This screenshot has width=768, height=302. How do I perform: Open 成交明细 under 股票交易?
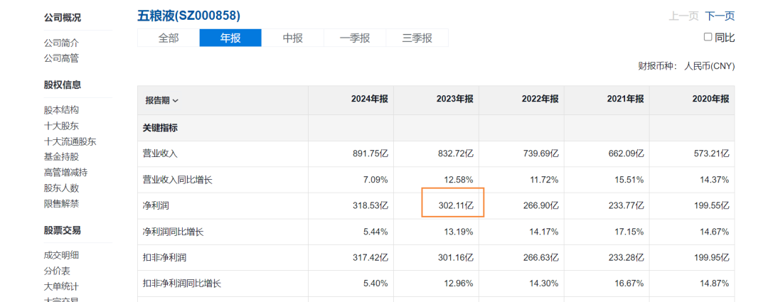click(x=61, y=255)
